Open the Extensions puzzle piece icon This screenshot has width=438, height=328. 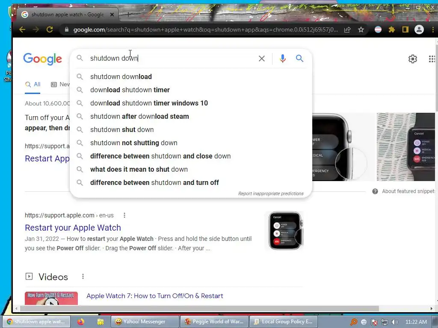(392, 29)
